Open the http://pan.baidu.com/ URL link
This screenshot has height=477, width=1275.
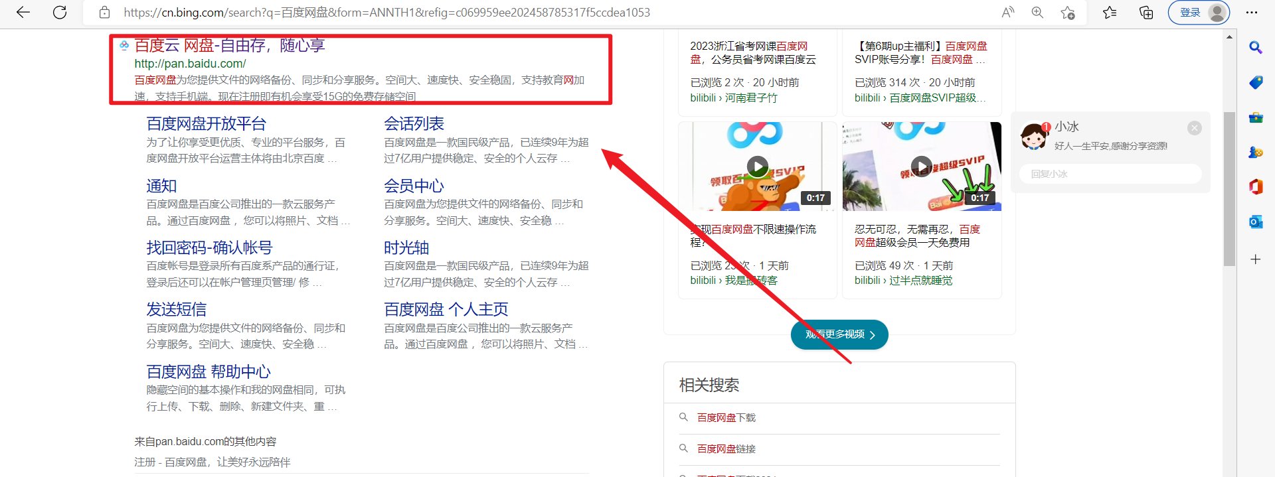(x=190, y=64)
